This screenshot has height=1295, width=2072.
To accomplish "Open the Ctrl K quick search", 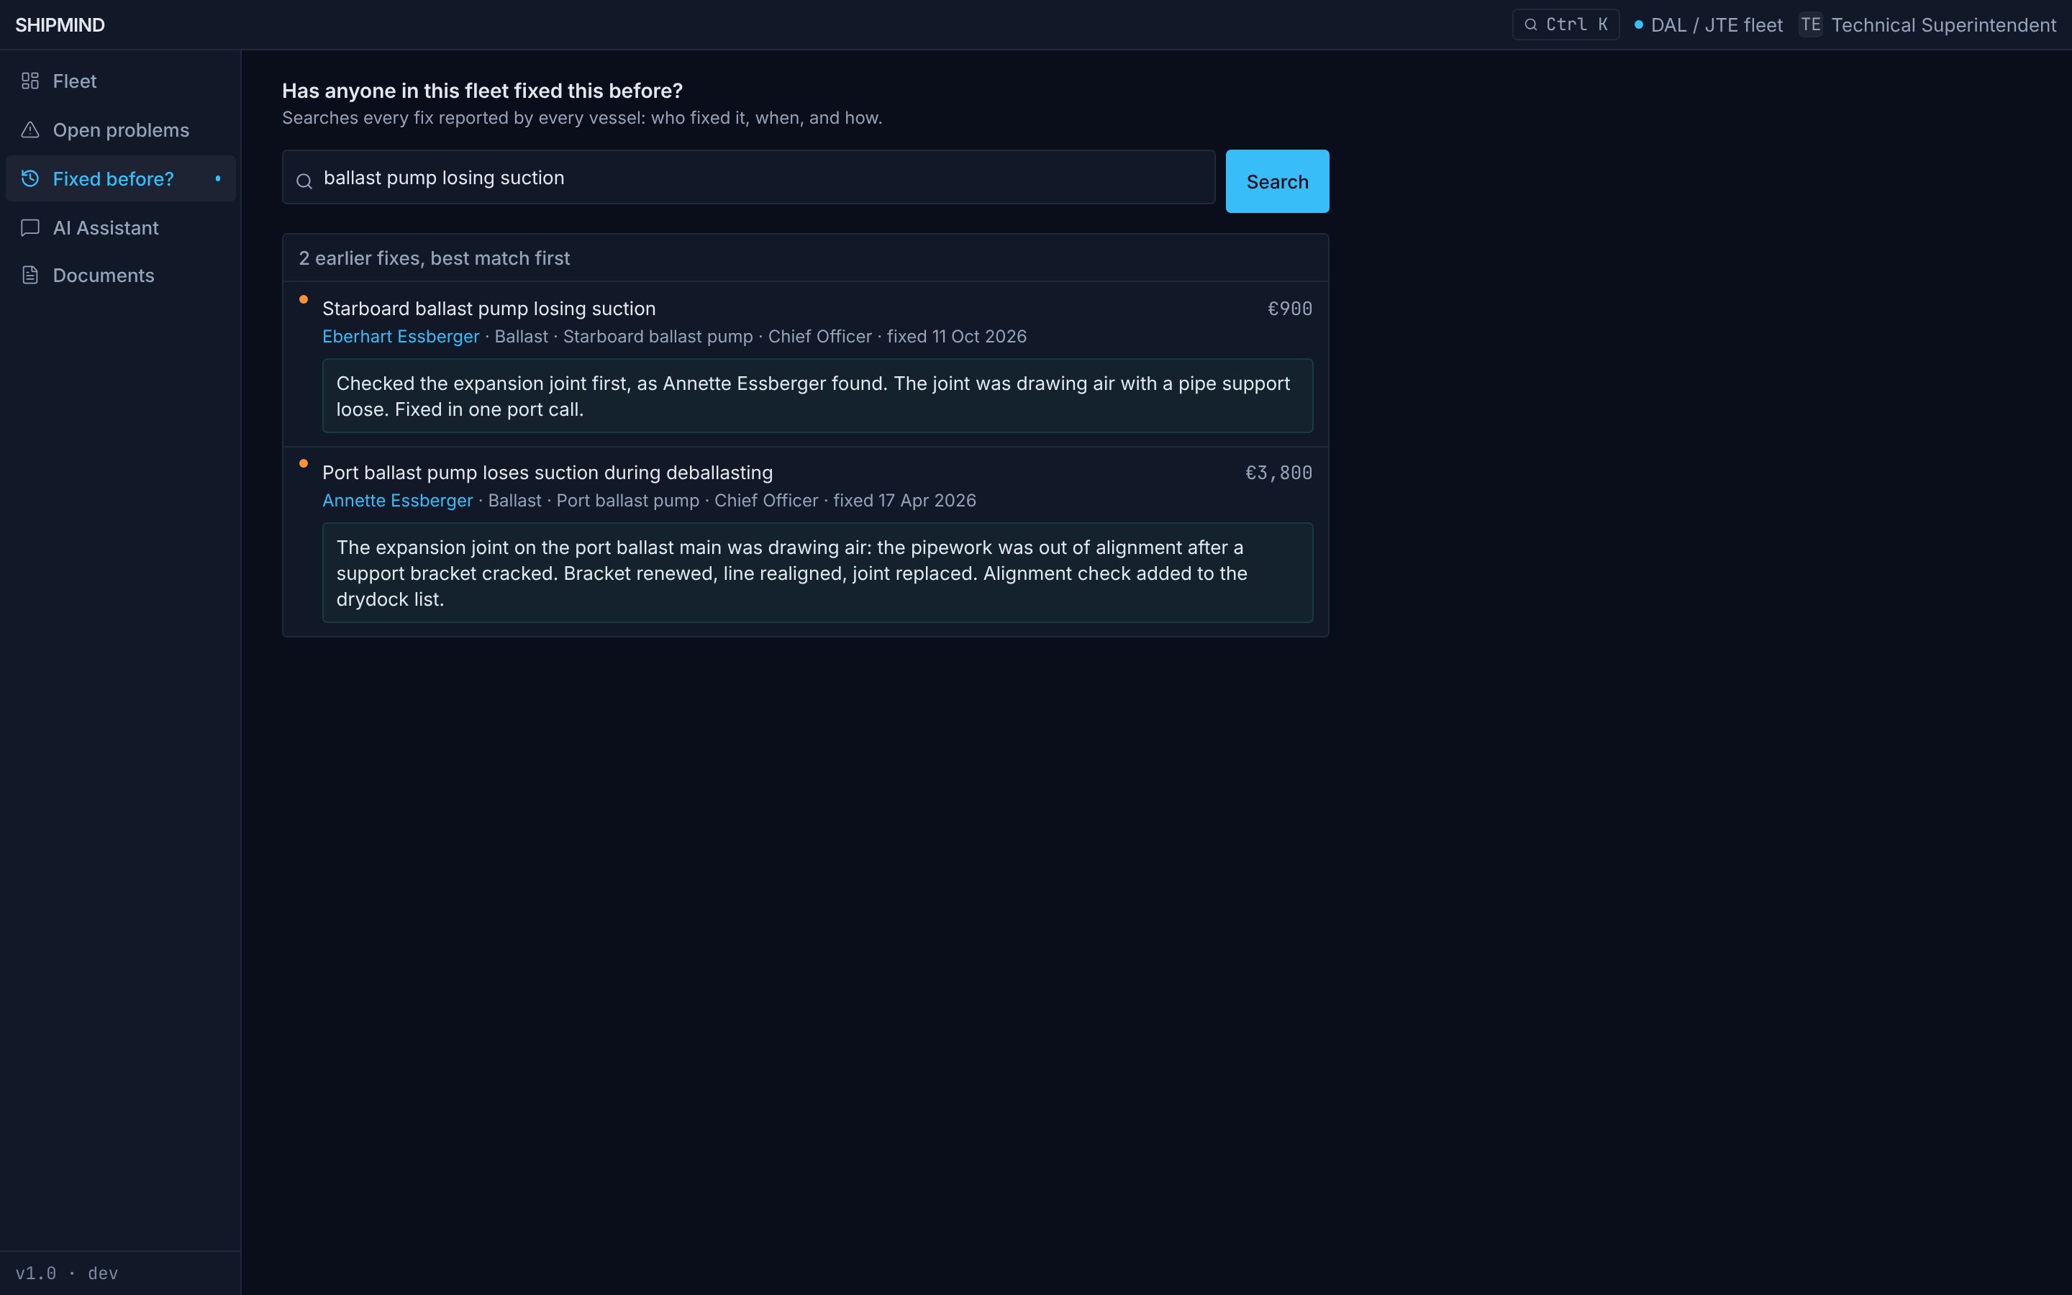I will [x=1565, y=25].
